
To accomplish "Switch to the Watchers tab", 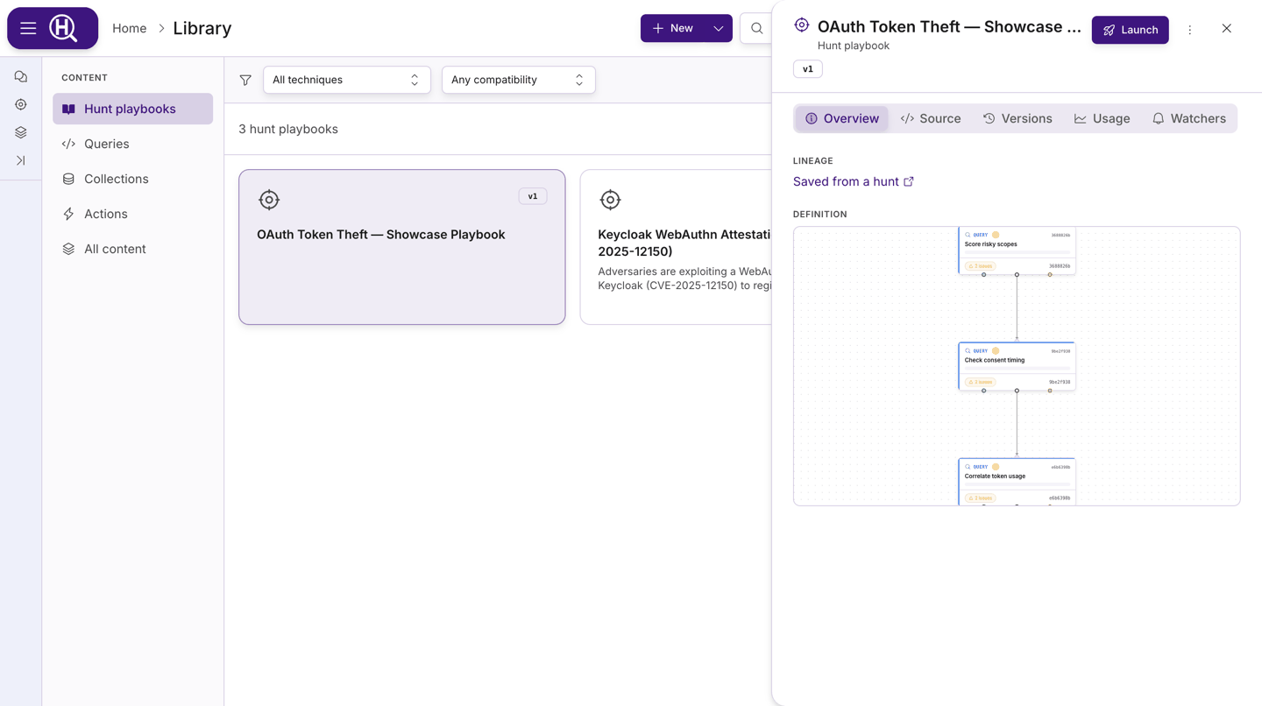I will click(x=1189, y=118).
